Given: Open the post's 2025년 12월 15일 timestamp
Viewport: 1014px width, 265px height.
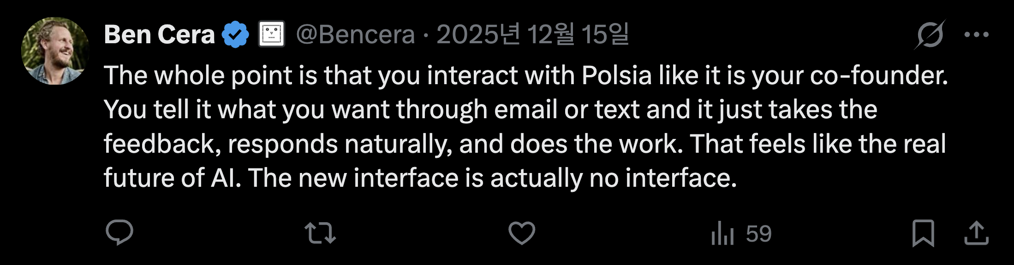Looking at the screenshot, I should 532,35.
